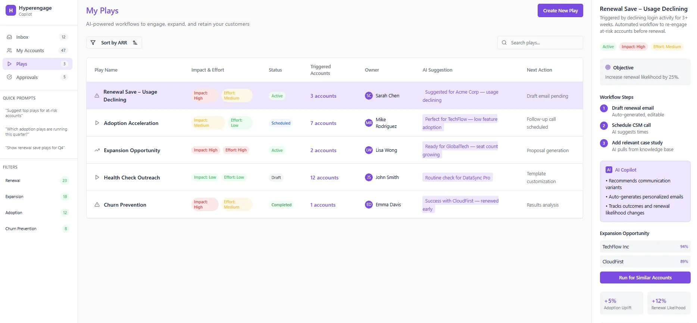Click the sort ascending icon
697x323 pixels.
[x=135, y=43]
